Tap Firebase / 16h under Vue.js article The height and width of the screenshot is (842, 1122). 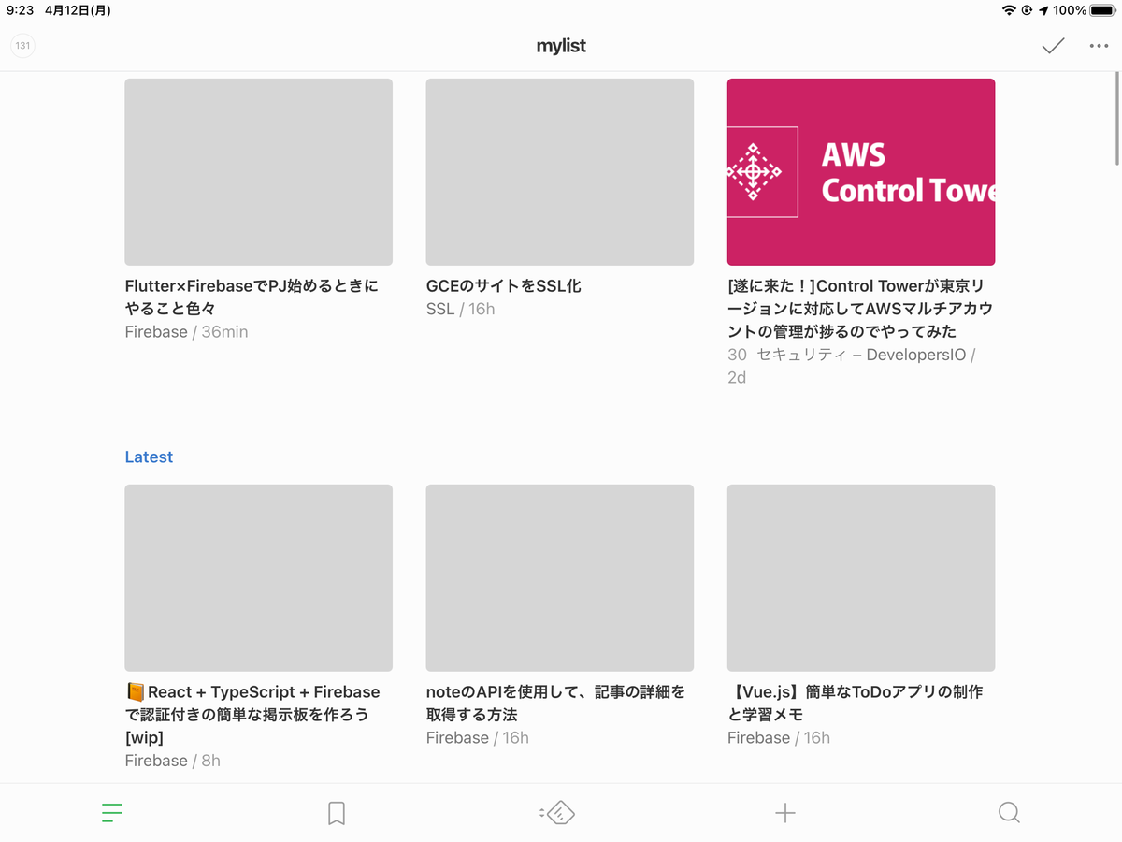click(x=779, y=738)
